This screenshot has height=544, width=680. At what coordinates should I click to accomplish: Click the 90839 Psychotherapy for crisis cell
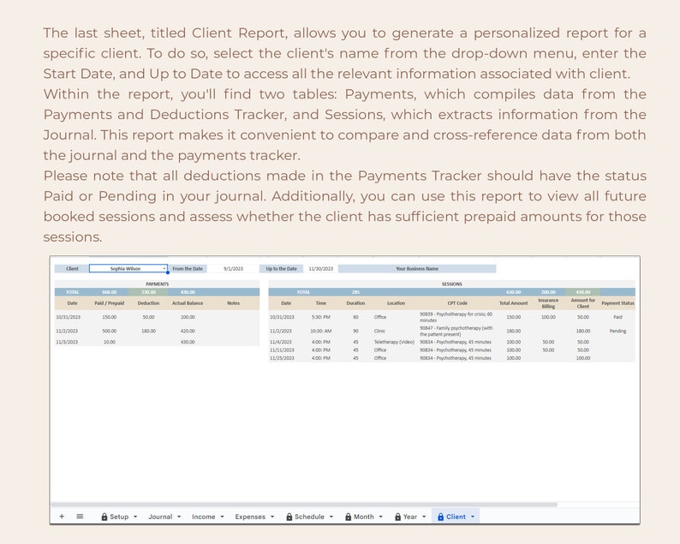[x=456, y=317]
